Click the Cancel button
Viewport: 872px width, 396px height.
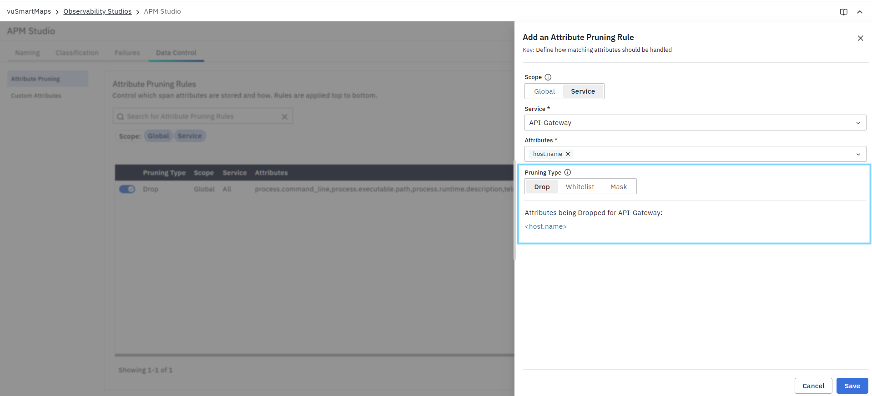(813, 386)
